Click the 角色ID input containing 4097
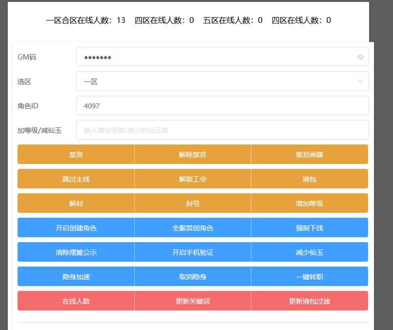Viewport: 393px width, 330px height. pos(222,105)
